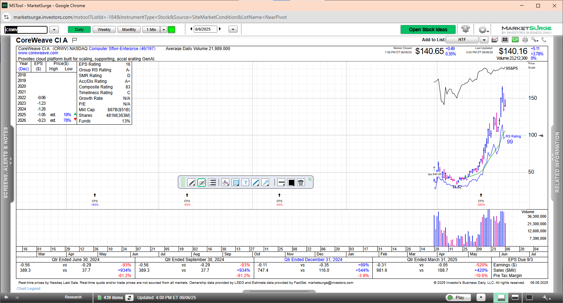Expand the intraday interval dropdown
This screenshot has width=563, height=303.
[x=164, y=29]
